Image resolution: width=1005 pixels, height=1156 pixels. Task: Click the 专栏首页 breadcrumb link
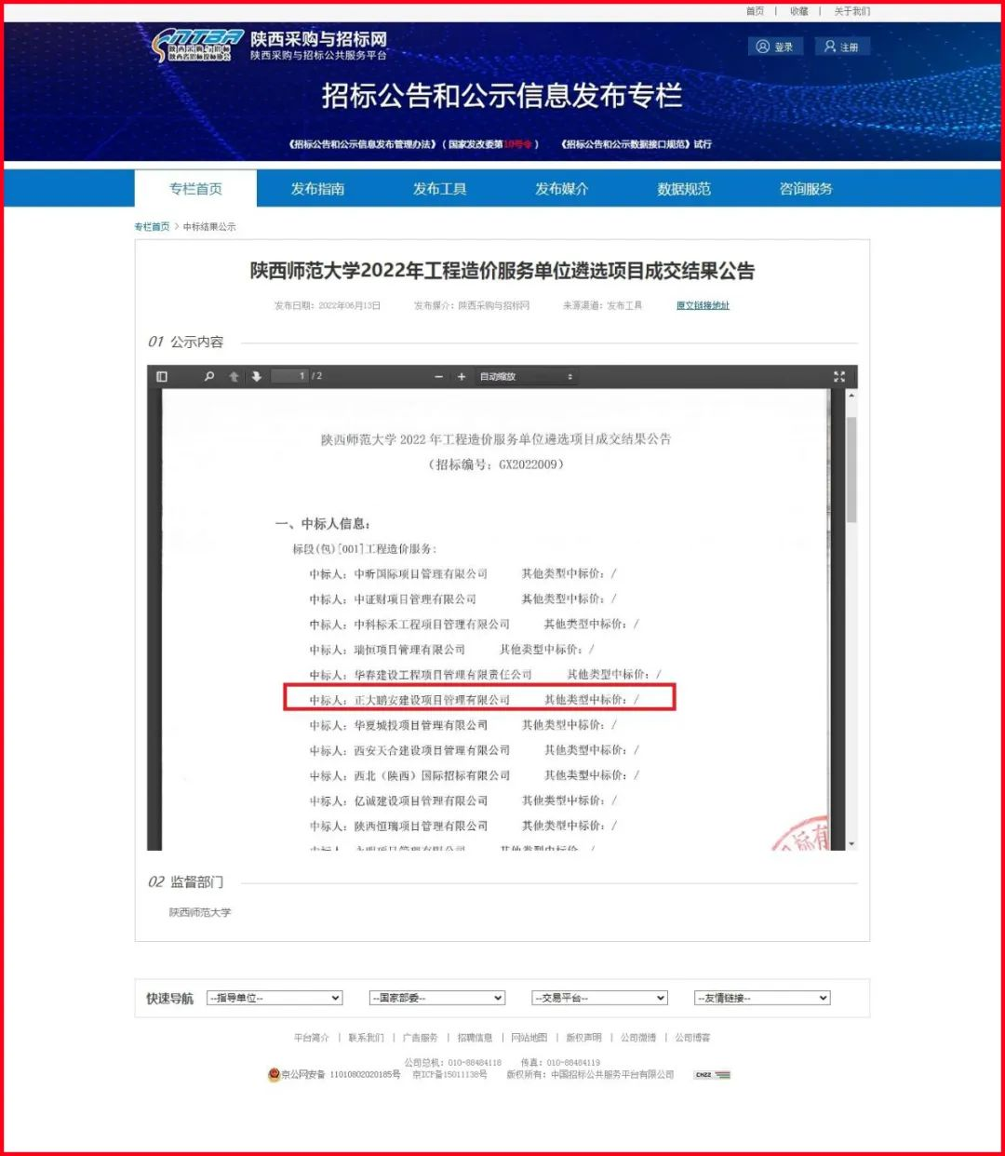point(152,227)
